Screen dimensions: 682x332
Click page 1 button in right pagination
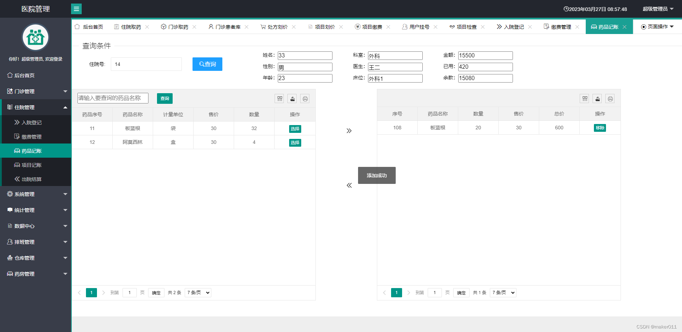396,293
